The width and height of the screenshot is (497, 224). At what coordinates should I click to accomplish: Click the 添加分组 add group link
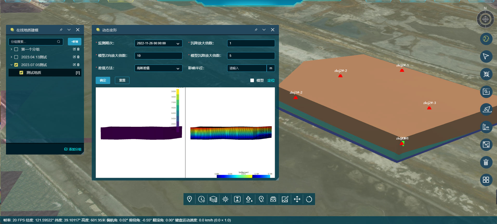pyautogui.click(x=73, y=149)
